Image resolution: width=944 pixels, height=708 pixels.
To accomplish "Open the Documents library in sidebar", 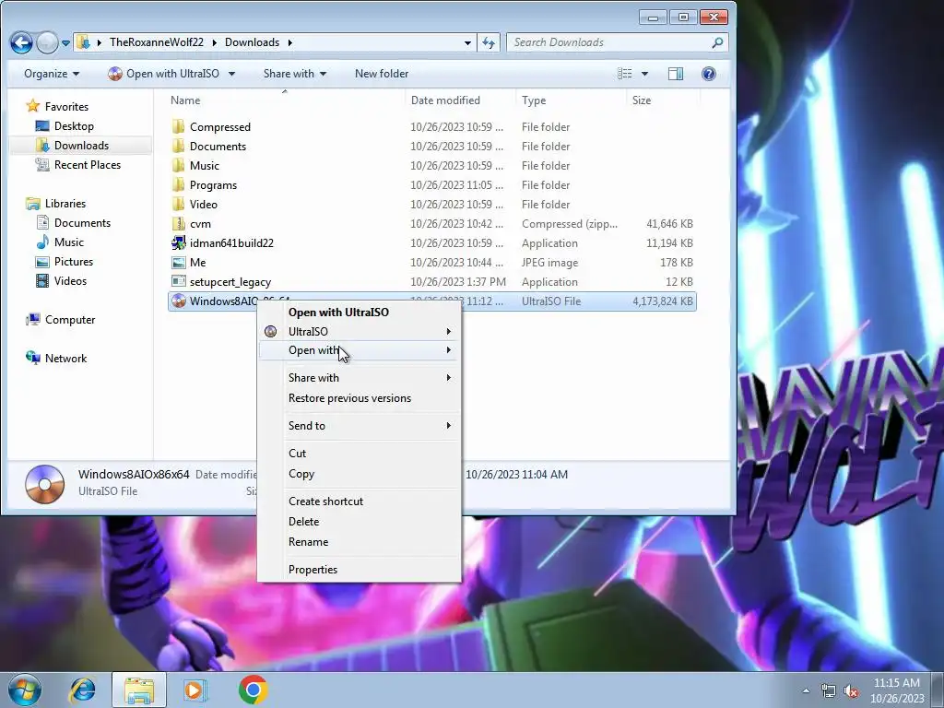I will click(x=74, y=223).
